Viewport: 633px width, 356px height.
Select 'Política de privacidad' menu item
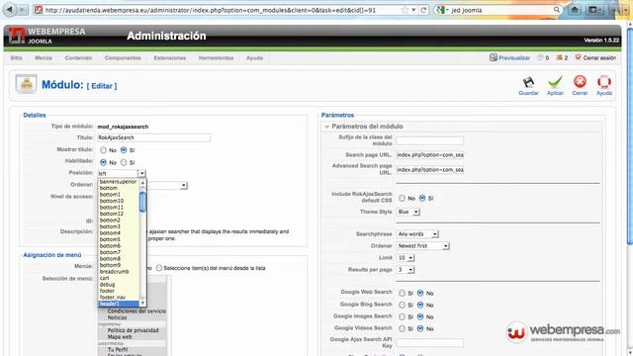(x=133, y=330)
